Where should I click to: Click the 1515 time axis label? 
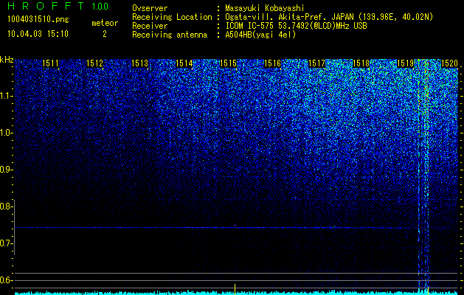pos(229,63)
